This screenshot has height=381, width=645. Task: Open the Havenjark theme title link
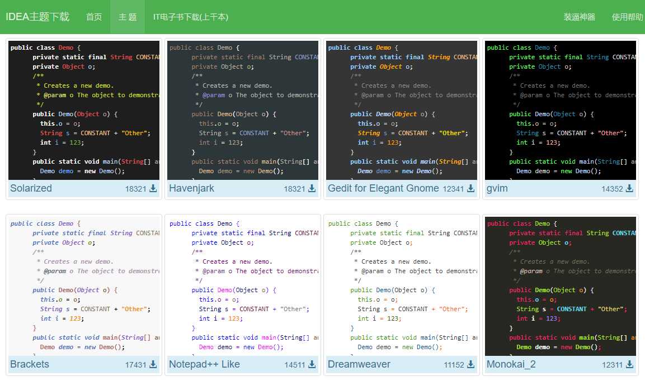(191, 188)
